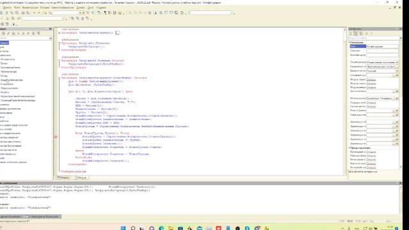This screenshot has height=230, width=409.
Task: Open the toolbar search text dropdown
Action: 81,13
